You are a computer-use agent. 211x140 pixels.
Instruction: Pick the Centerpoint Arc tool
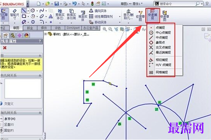(33, 16)
